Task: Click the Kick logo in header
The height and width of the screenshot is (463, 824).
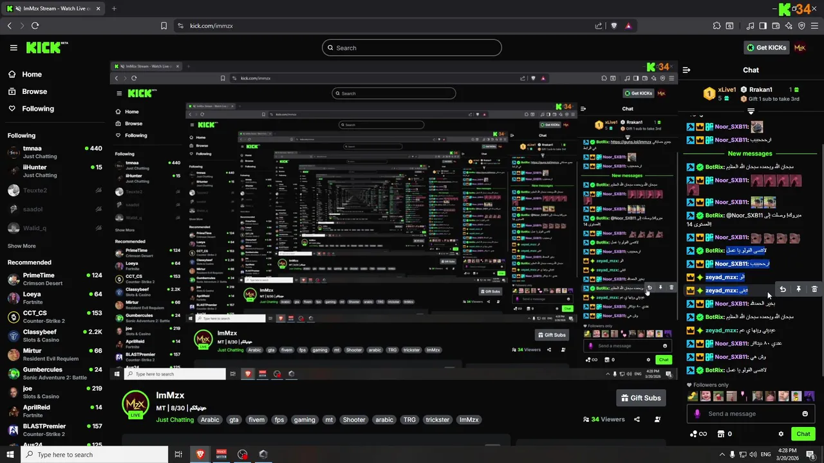Action: coord(46,48)
